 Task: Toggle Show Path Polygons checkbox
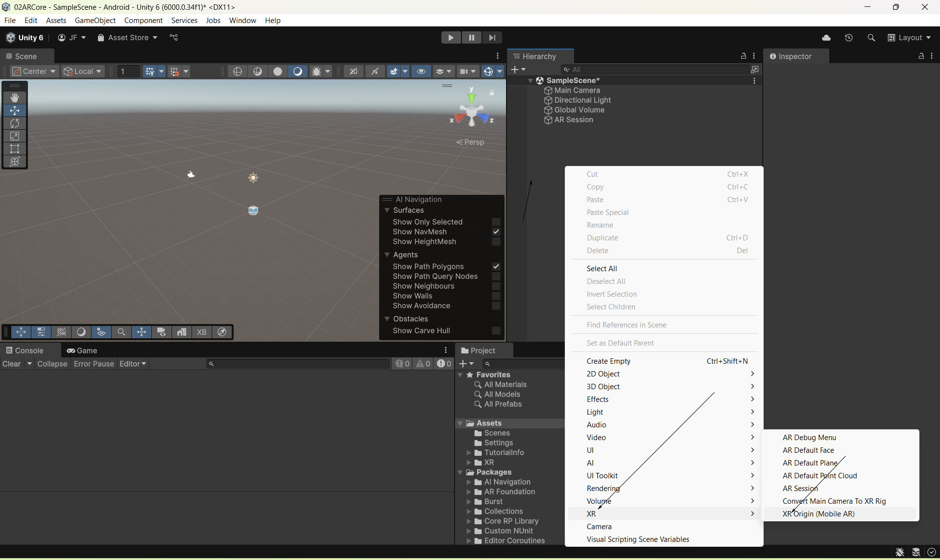pos(496,266)
